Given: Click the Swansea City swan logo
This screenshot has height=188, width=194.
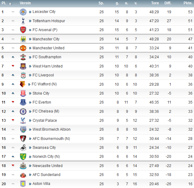Looking at the screenshot, I should coord(23,148).
